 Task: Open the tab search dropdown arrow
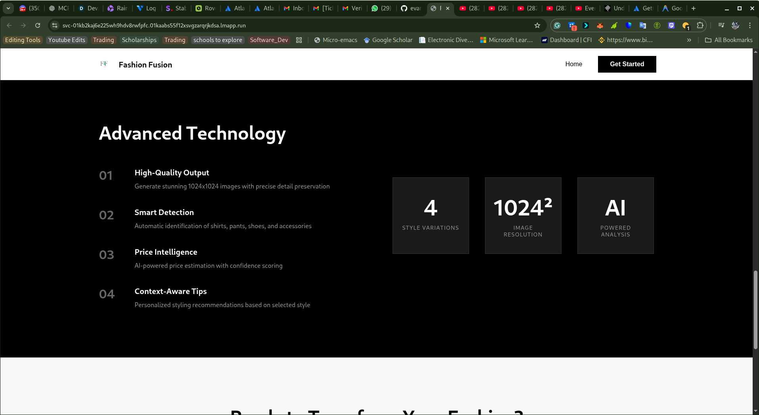(8, 8)
